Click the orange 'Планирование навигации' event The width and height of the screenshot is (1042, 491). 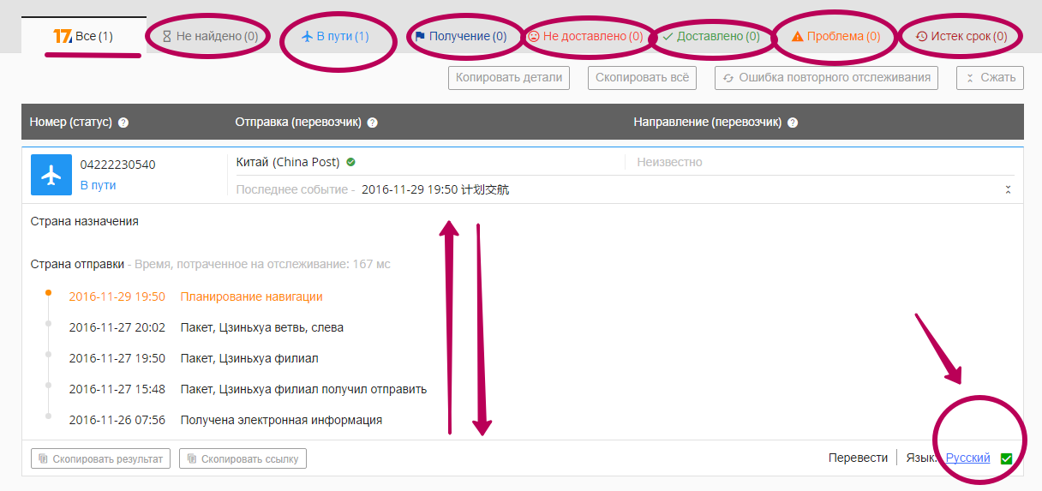coord(251,296)
